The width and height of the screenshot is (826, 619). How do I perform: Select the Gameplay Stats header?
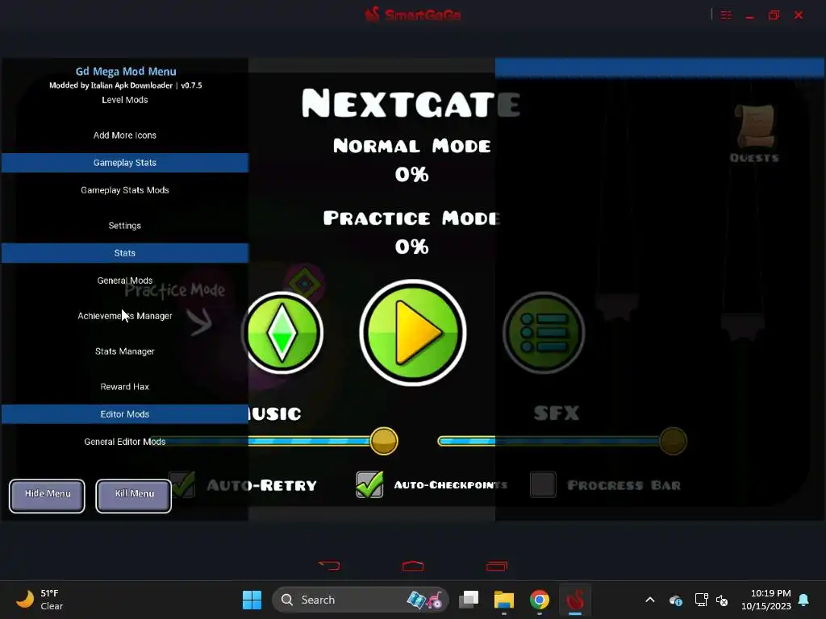click(125, 163)
